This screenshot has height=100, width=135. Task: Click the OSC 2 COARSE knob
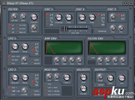(82, 17)
